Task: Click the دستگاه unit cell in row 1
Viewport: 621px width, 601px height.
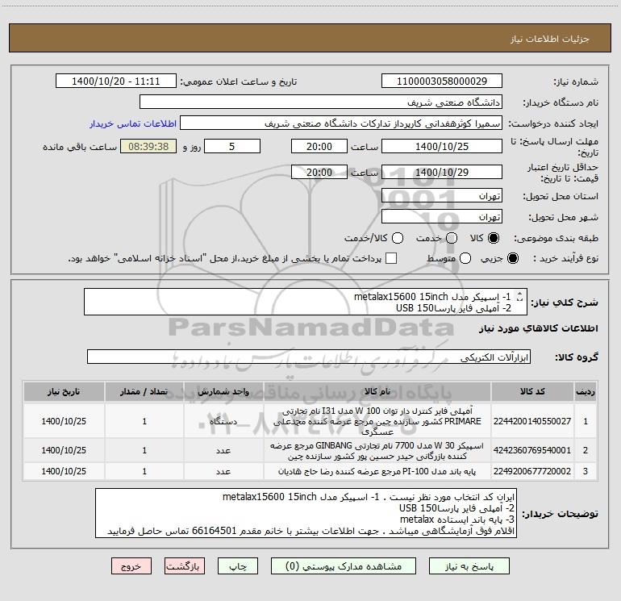Action: coord(223,421)
